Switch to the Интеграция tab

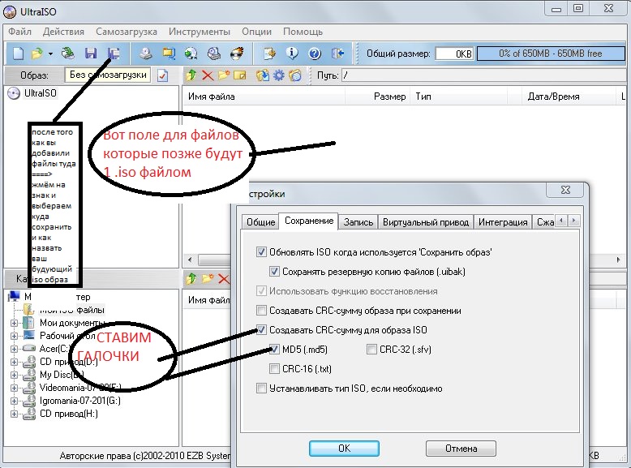(503, 222)
